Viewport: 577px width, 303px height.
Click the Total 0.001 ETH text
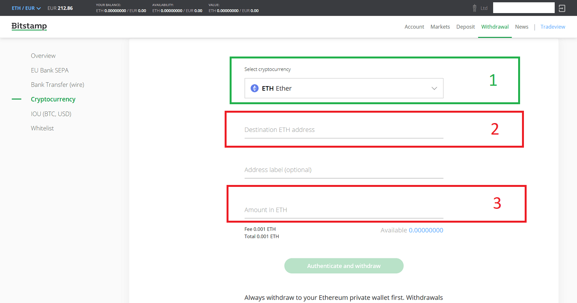pos(262,236)
